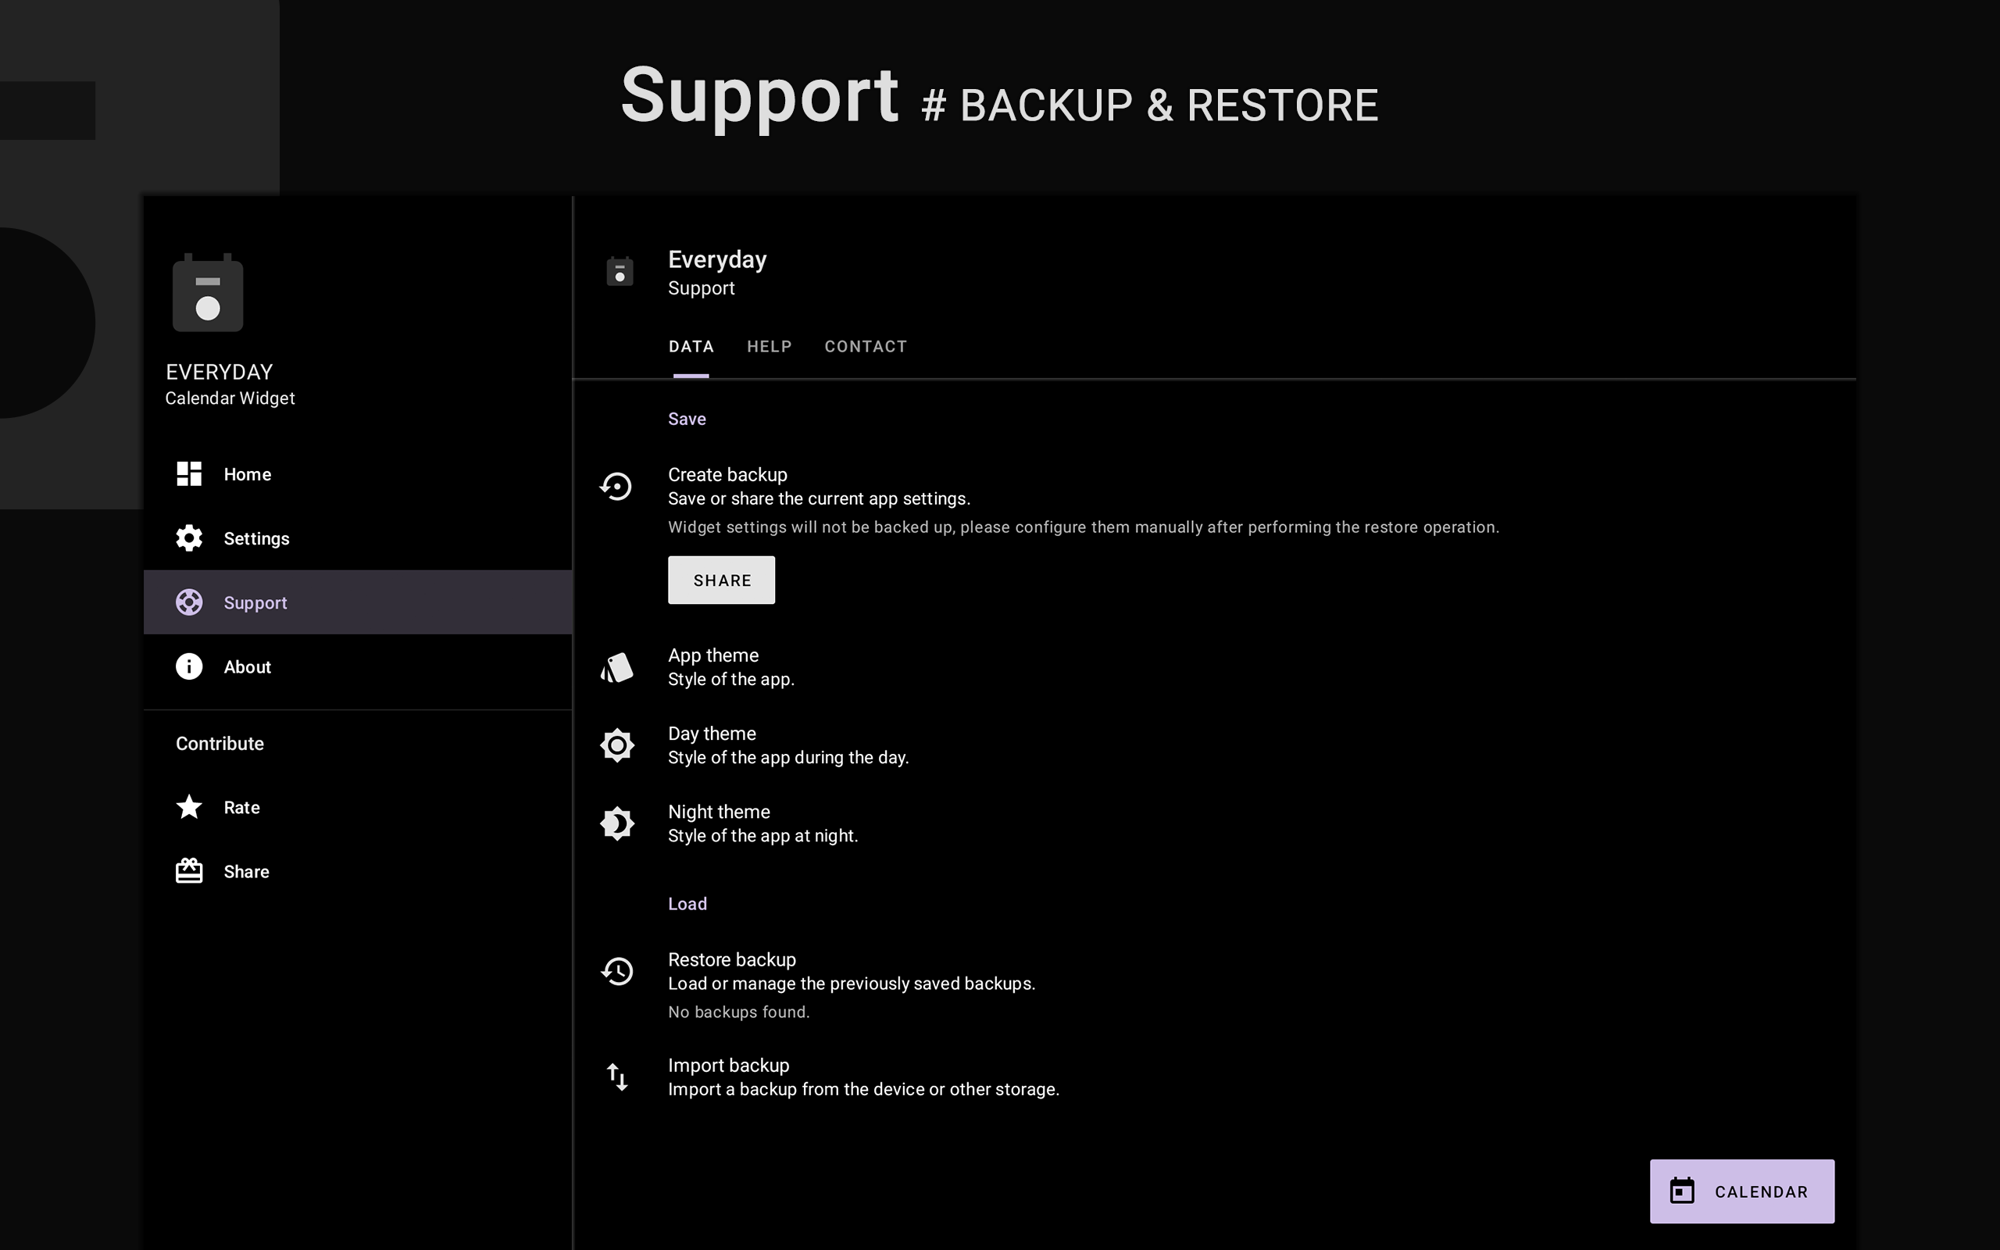2000x1250 pixels.
Task: Click the 'Everyday' header title
Action: tap(717, 259)
